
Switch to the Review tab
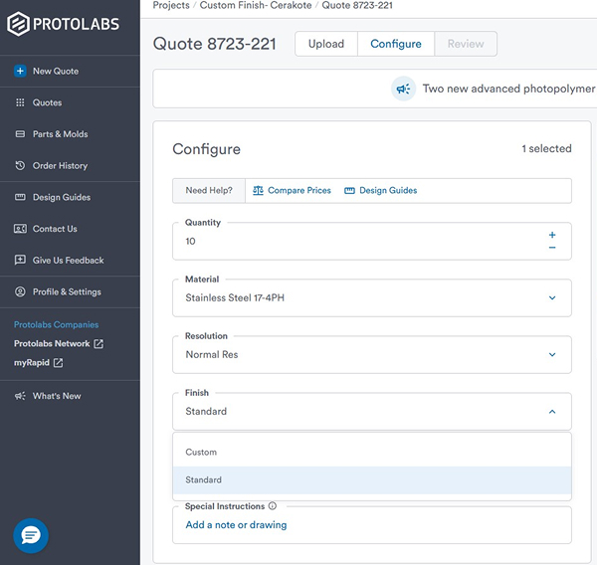466,44
